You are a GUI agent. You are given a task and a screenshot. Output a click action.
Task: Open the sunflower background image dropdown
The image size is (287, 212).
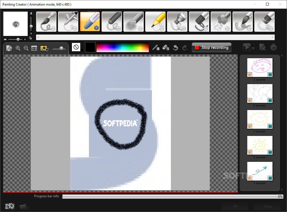44,48
